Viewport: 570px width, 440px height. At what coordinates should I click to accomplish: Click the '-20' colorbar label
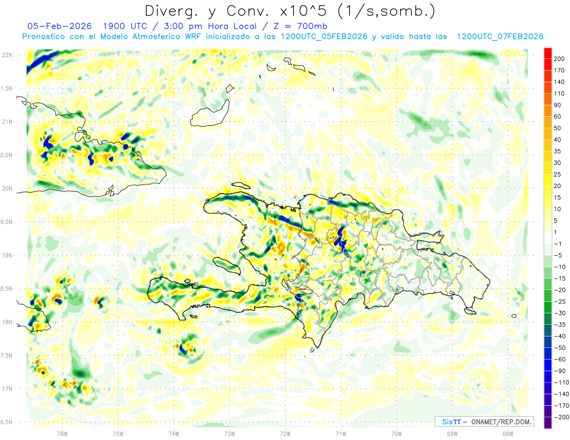click(x=560, y=290)
